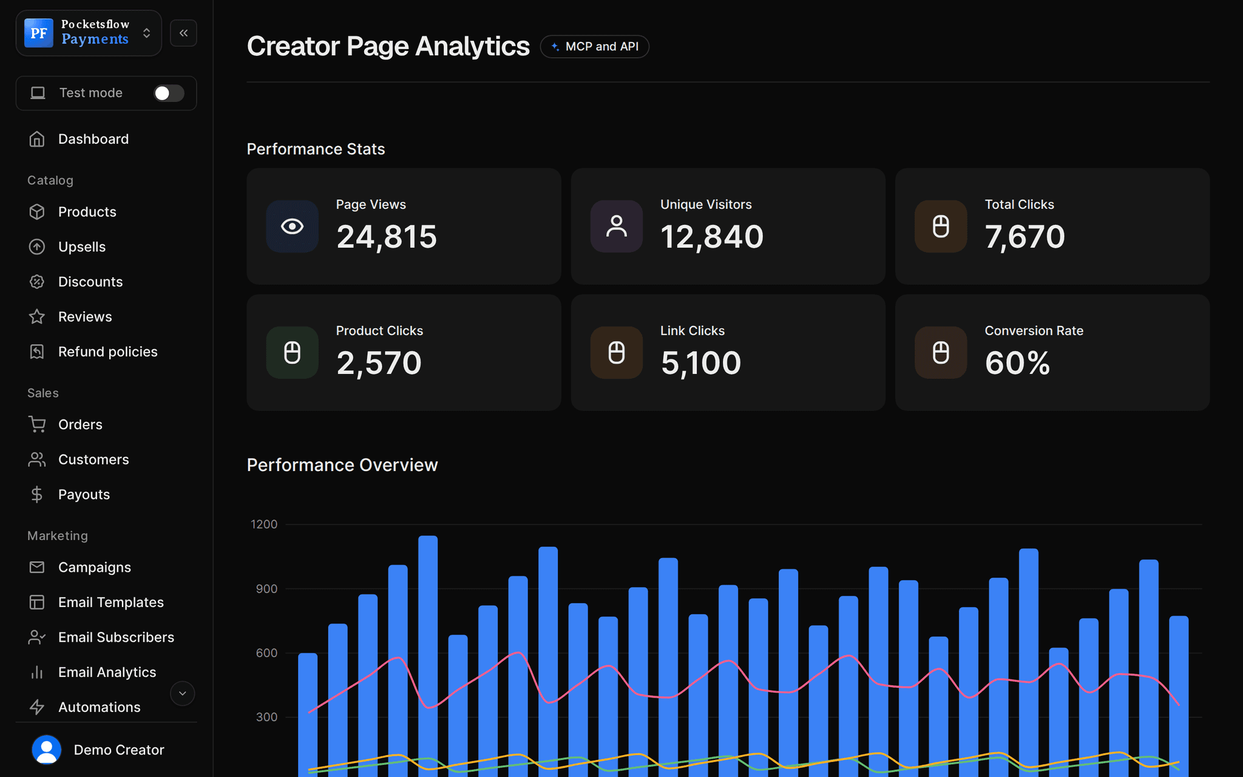Open the Campaigns link
Image resolution: width=1243 pixels, height=777 pixels.
[106, 567]
